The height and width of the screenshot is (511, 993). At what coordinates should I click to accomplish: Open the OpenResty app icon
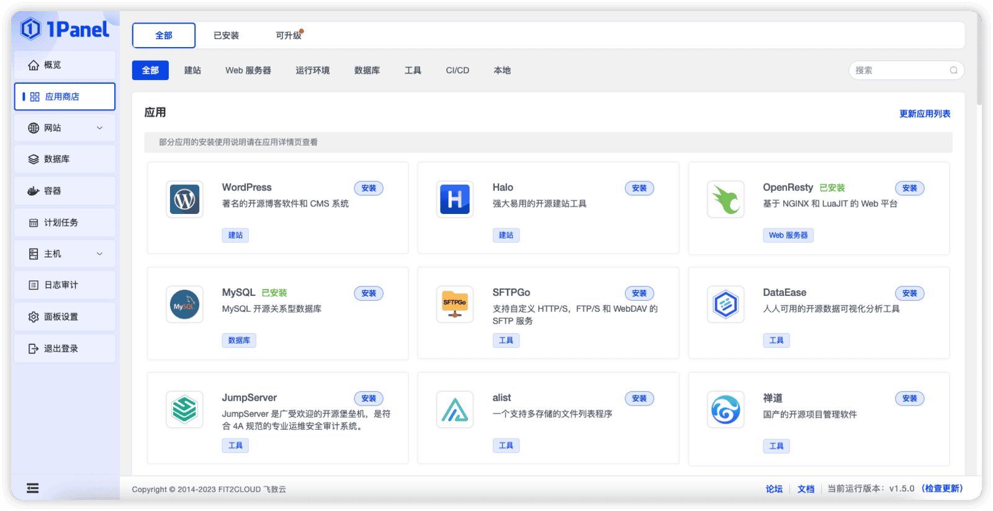click(726, 199)
